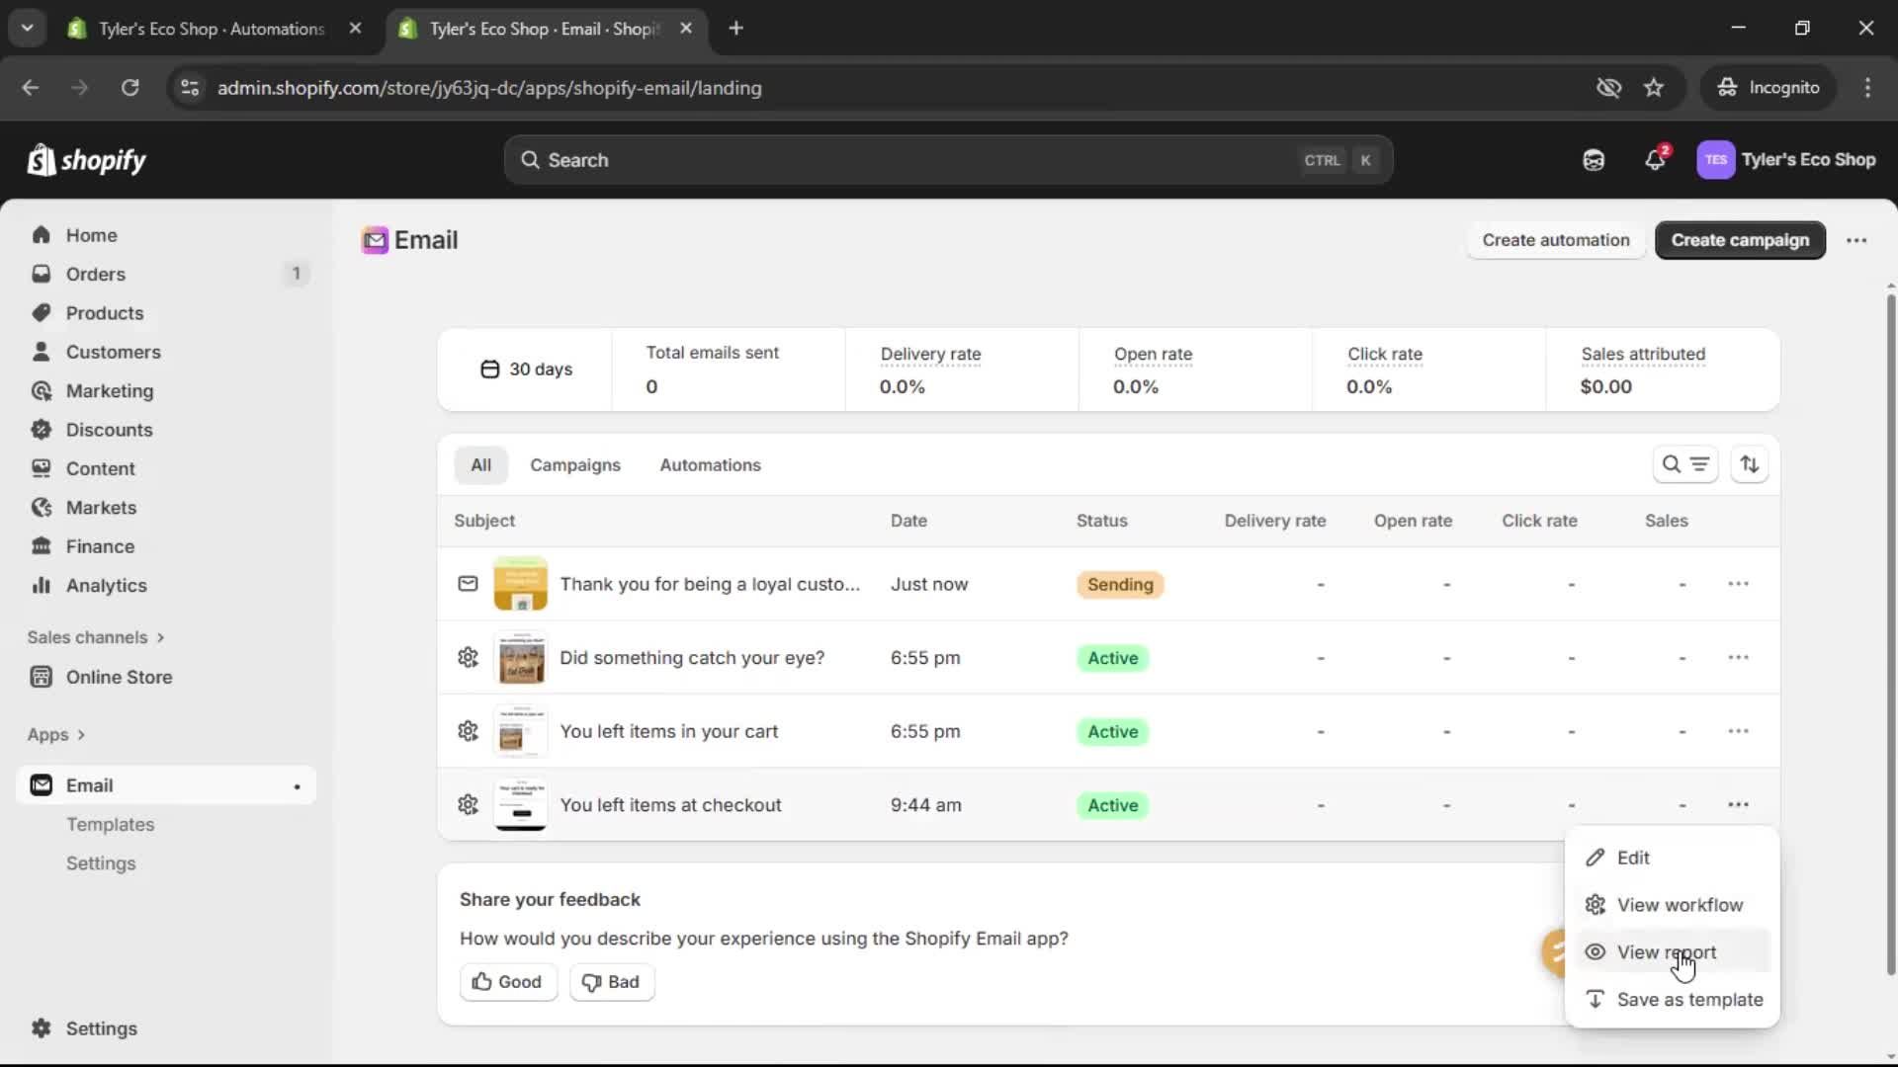Click the Bad feedback button
This screenshot has height=1067, width=1898.
click(x=611, y=982)
